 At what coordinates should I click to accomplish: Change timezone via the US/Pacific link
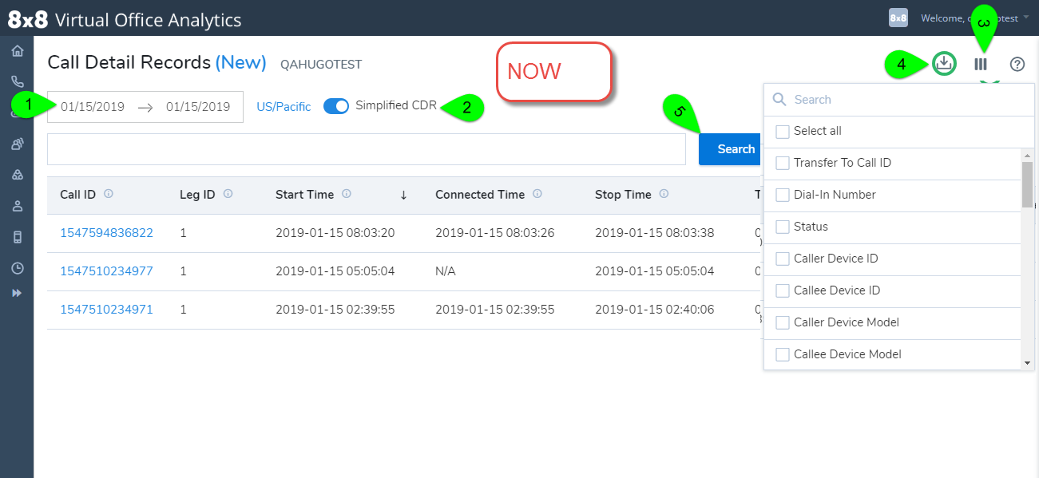pyautogui.click(x=283, y=105)
